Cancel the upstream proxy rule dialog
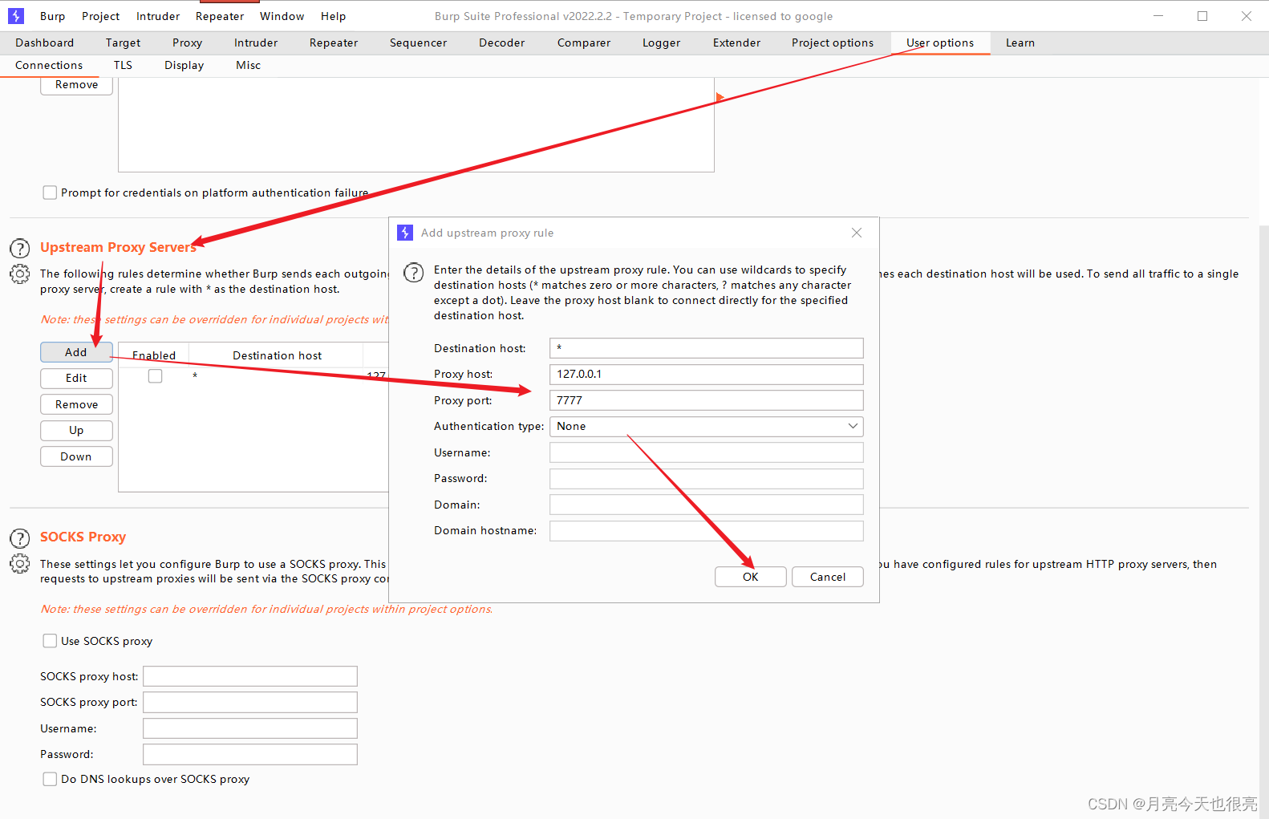This screenshot has height=819, width=1269. coord(827,577)
